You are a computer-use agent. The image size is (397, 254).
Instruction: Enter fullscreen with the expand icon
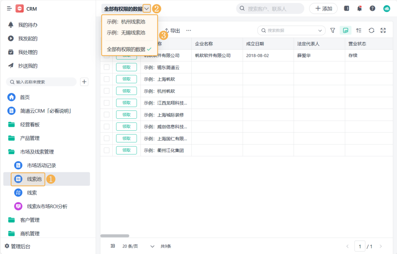pyautogui.click(x=383, y=30)
